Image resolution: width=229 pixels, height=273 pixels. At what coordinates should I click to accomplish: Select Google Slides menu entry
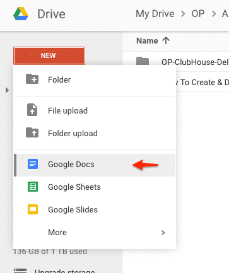click(95, 209)
